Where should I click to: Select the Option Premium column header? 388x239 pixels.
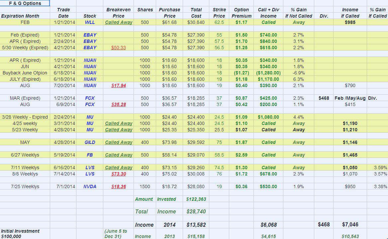pyautogui.click(x=242, y=13)
